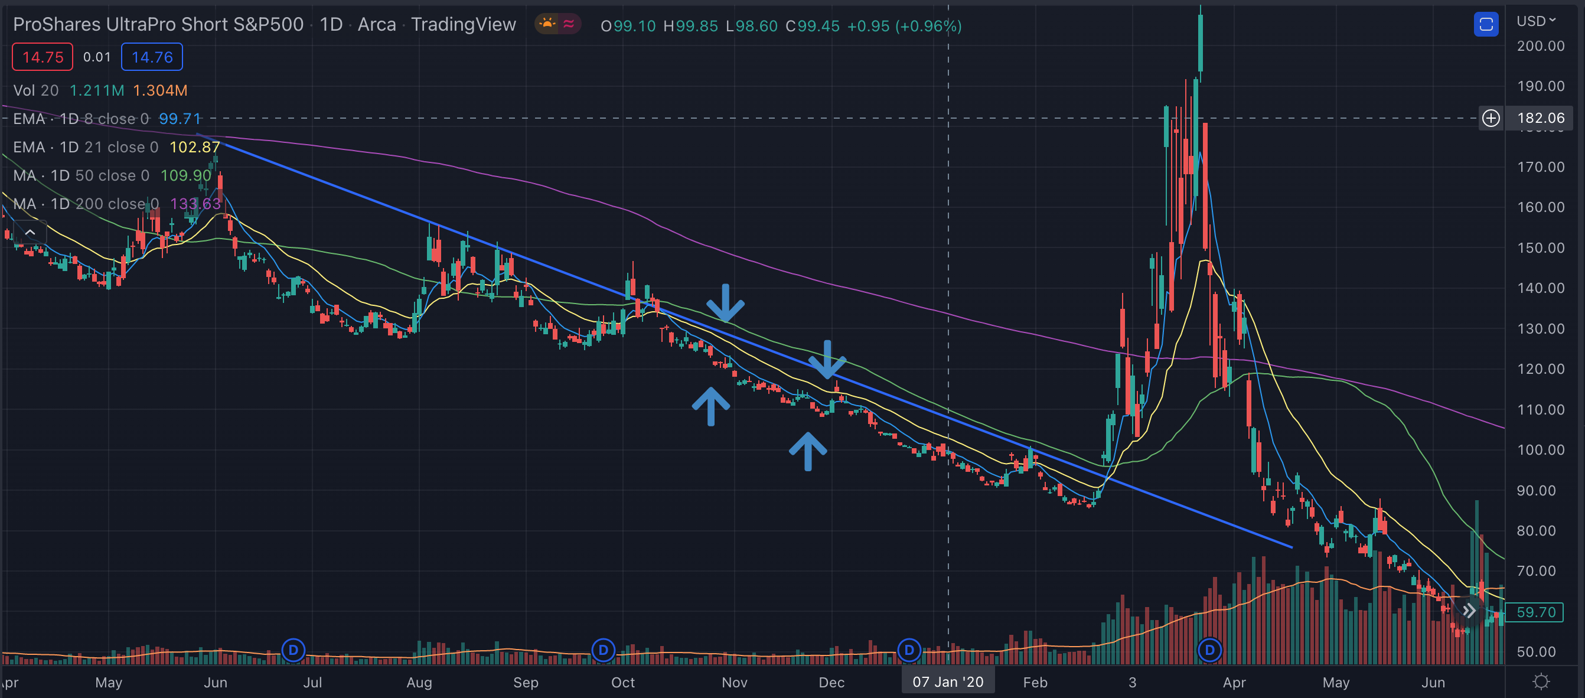Click the dividend D marker near Apr
This screenshot has height=698, width=1585.
pos(1209,650)
